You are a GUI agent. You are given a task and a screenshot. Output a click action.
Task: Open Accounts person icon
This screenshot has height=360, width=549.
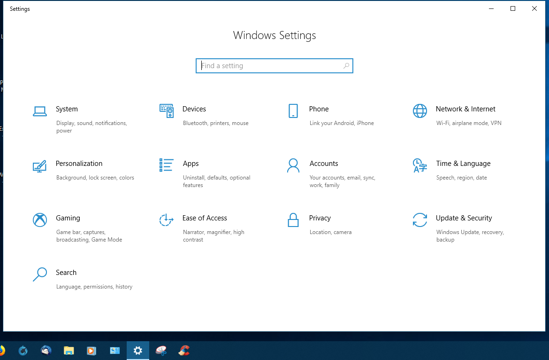[x=293, y=165]
